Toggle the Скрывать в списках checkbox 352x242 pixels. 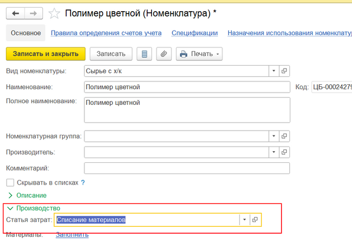[10, 183]
